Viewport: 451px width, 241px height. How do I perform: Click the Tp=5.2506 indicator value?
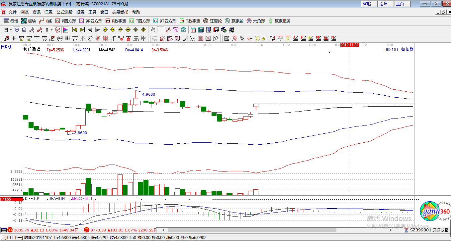[x=55, y=50]
